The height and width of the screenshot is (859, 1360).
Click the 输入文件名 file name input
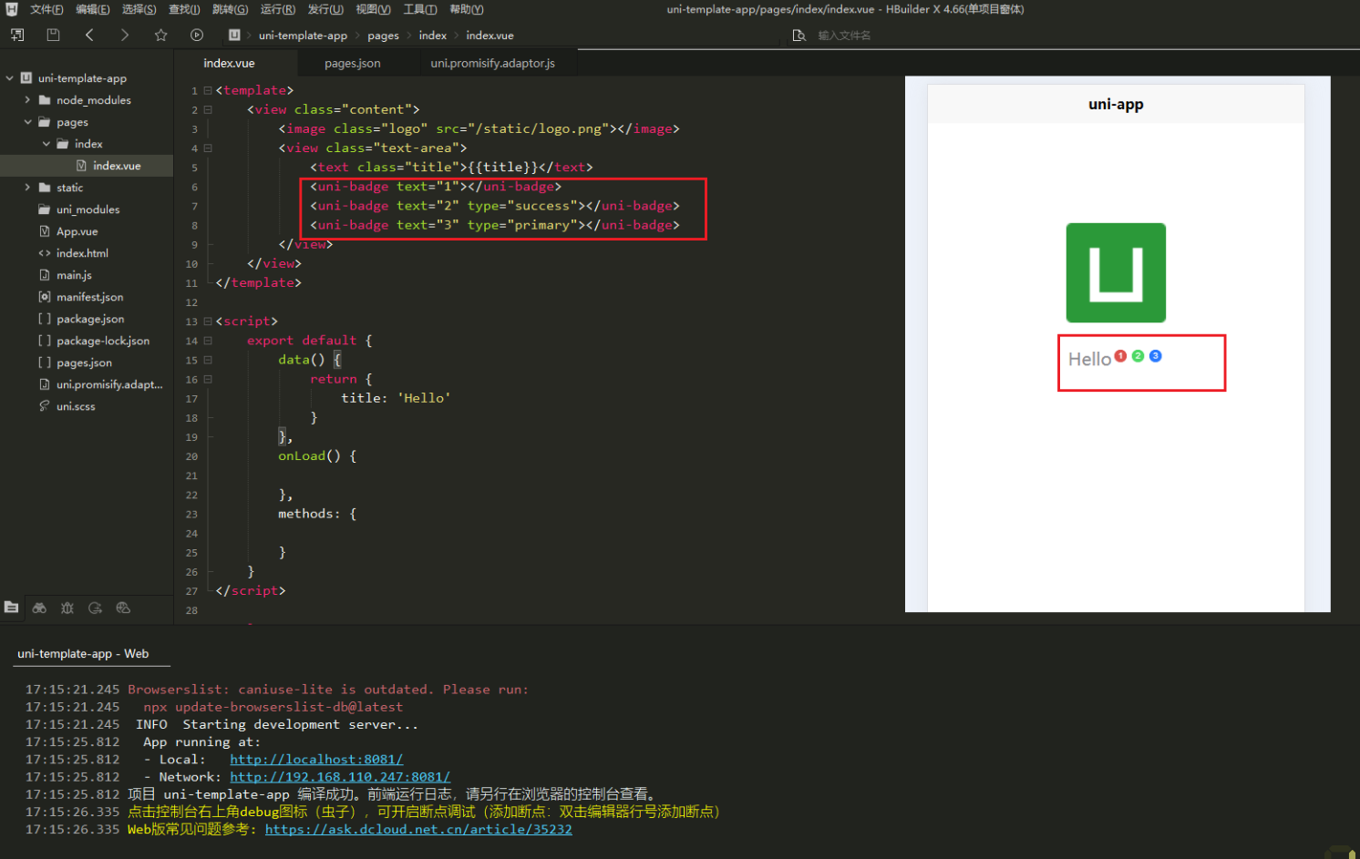click(844, 36)
